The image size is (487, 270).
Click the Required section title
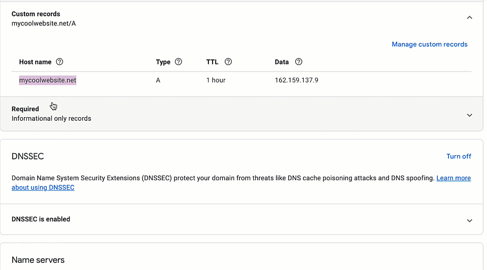(25, 109)
